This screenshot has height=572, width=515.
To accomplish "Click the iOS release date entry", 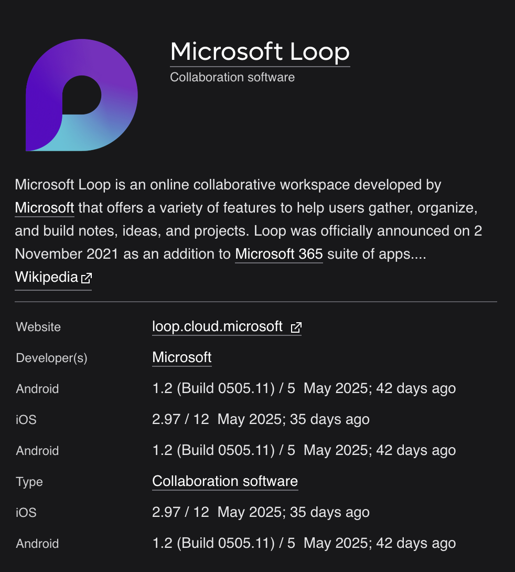I will 261,419.
